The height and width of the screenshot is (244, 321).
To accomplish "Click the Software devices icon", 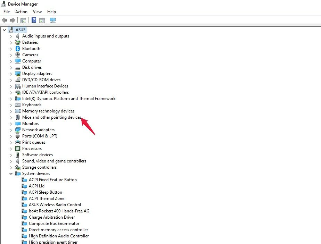I will pyautogui.click(x=18, y=155).
